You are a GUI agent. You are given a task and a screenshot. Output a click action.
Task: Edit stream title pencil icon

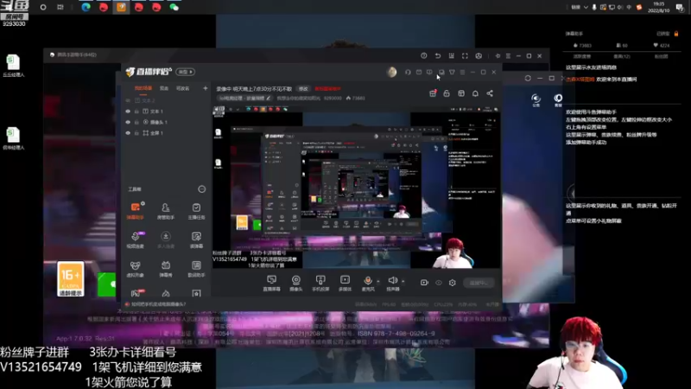(269, 98)
